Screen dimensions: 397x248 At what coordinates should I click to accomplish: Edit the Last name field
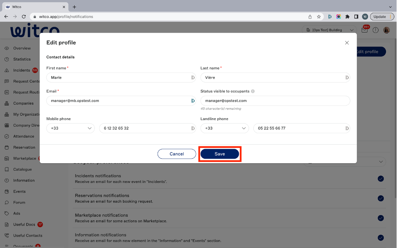pos(275,77)
